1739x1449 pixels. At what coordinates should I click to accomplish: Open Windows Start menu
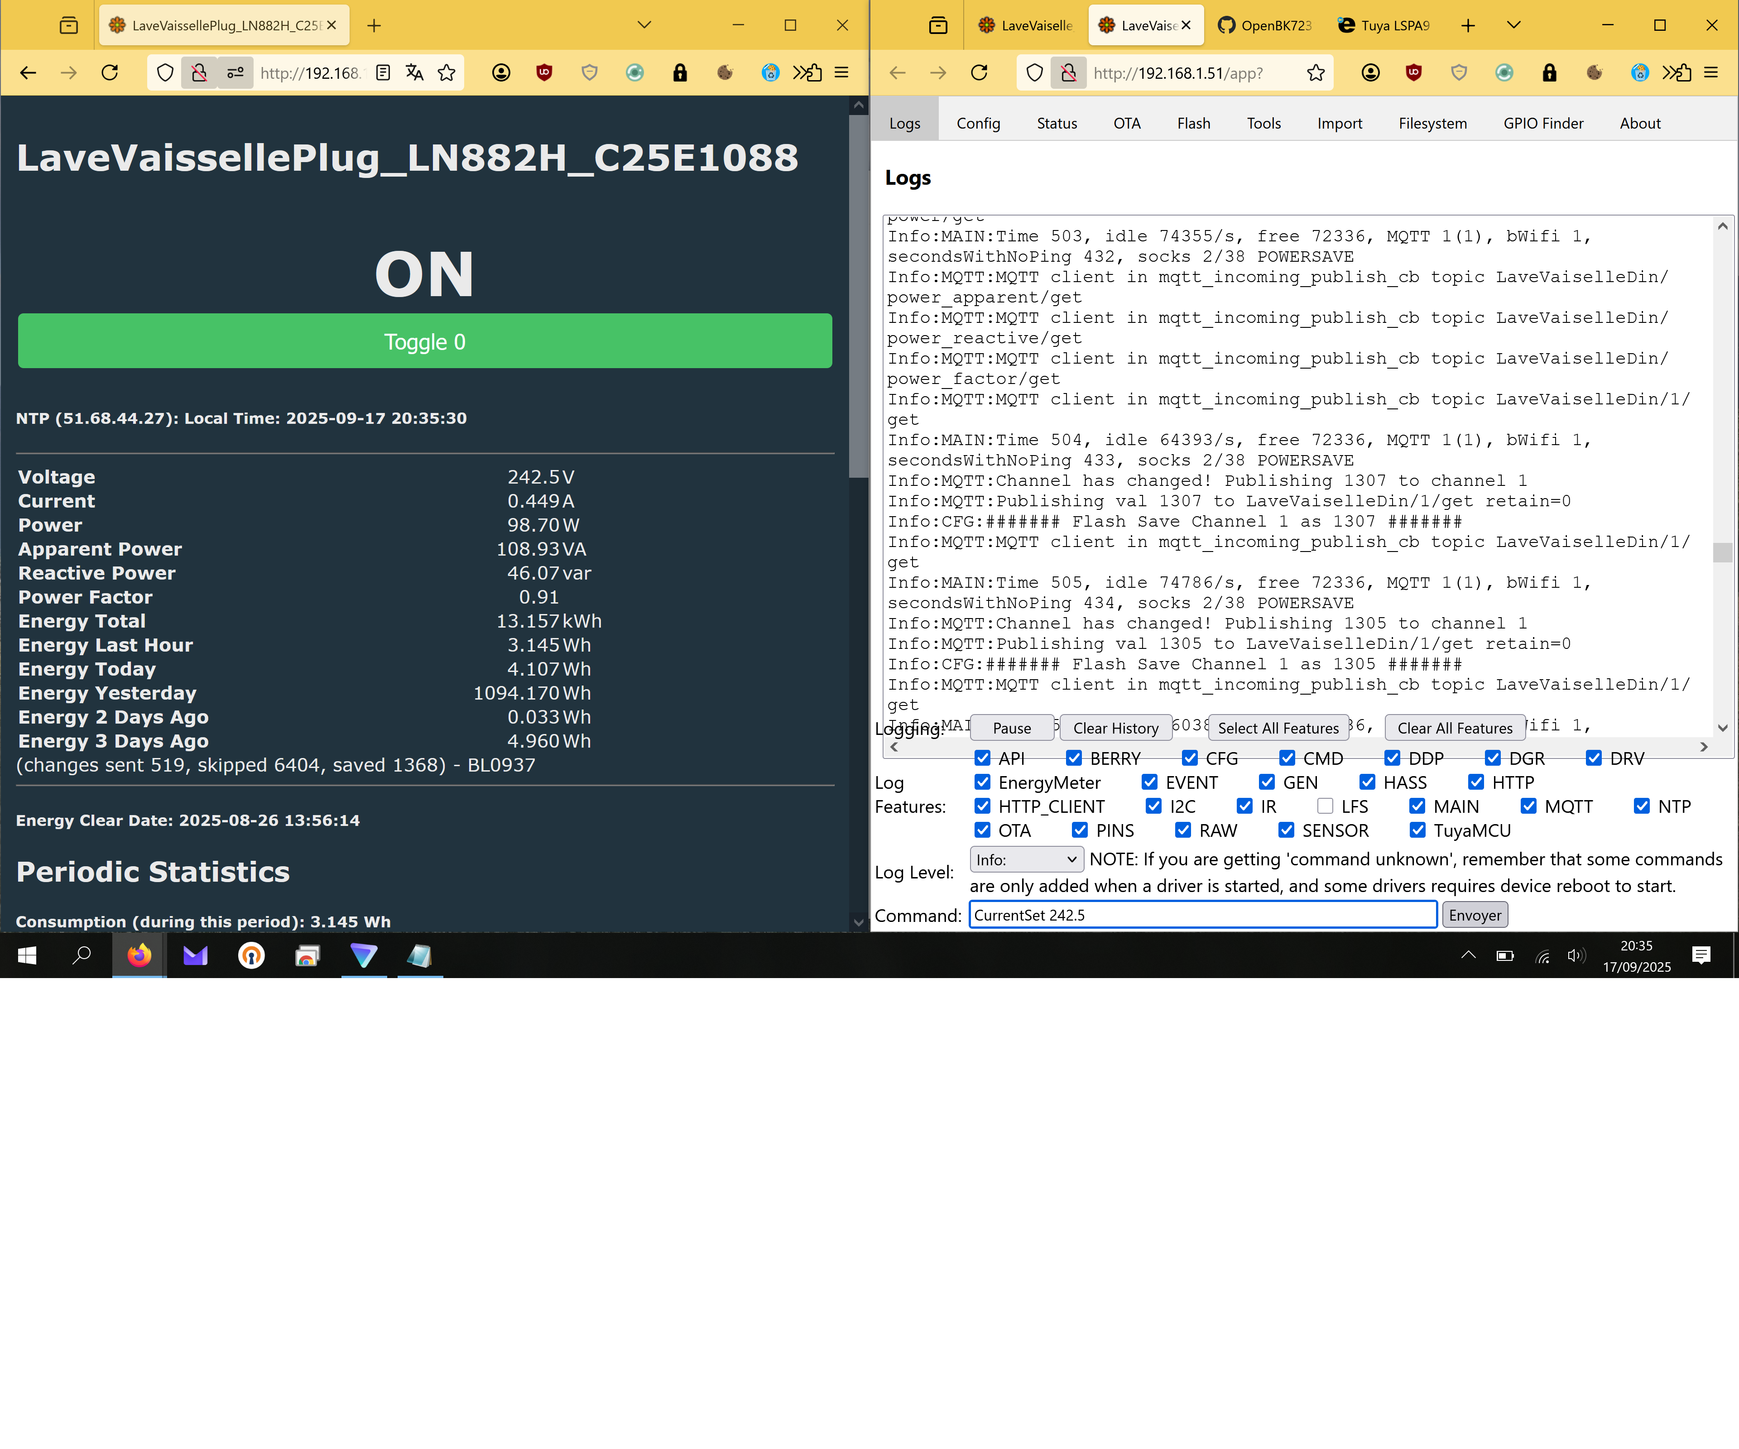pyautogui.click(x=27, y=955)
